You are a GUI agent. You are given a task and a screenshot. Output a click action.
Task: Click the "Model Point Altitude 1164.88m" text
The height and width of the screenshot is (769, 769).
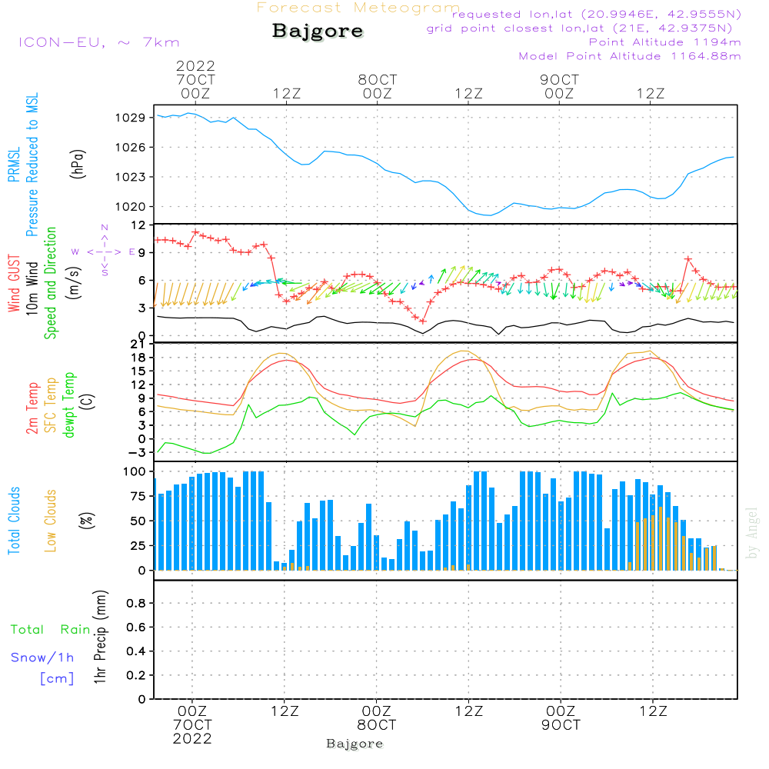tap(630, 56)
